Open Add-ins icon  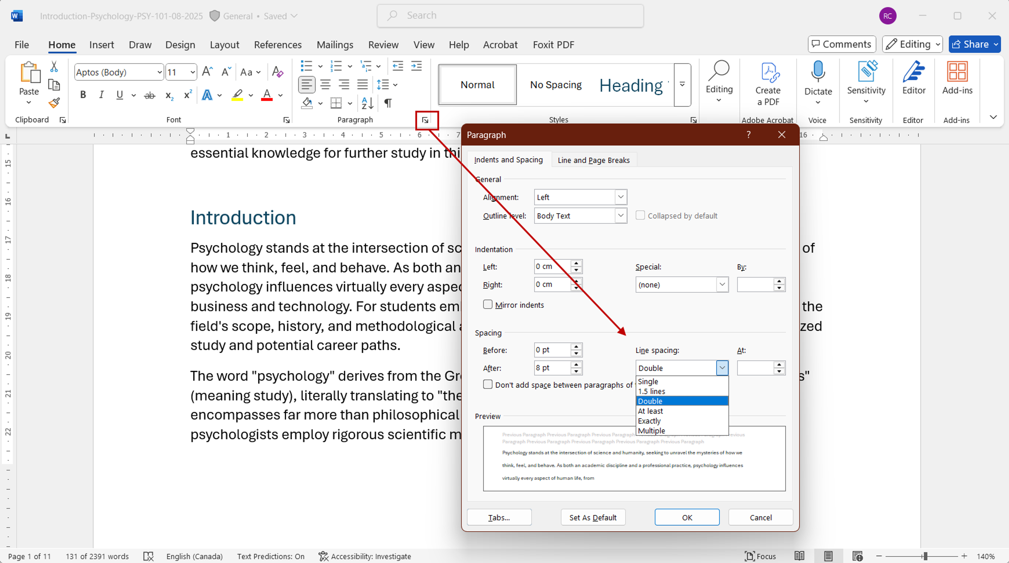pos(957,72)
